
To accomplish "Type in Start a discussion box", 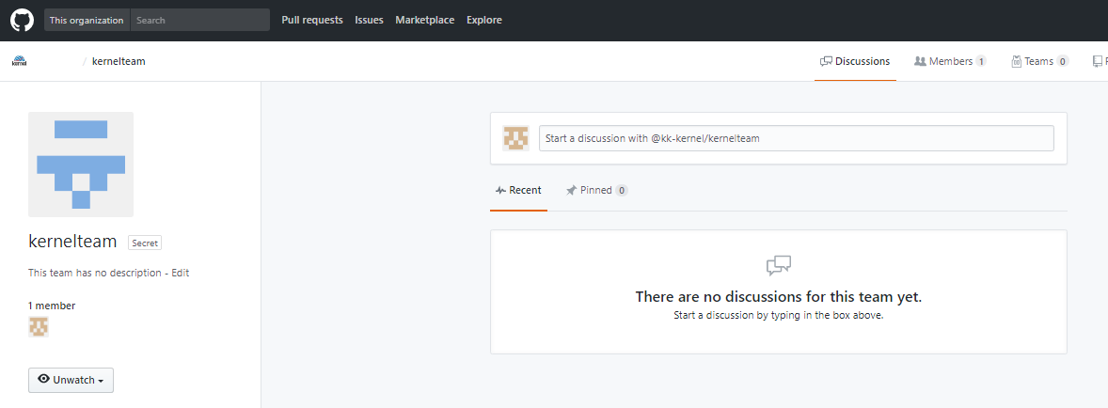I will [x=796, y=138].
